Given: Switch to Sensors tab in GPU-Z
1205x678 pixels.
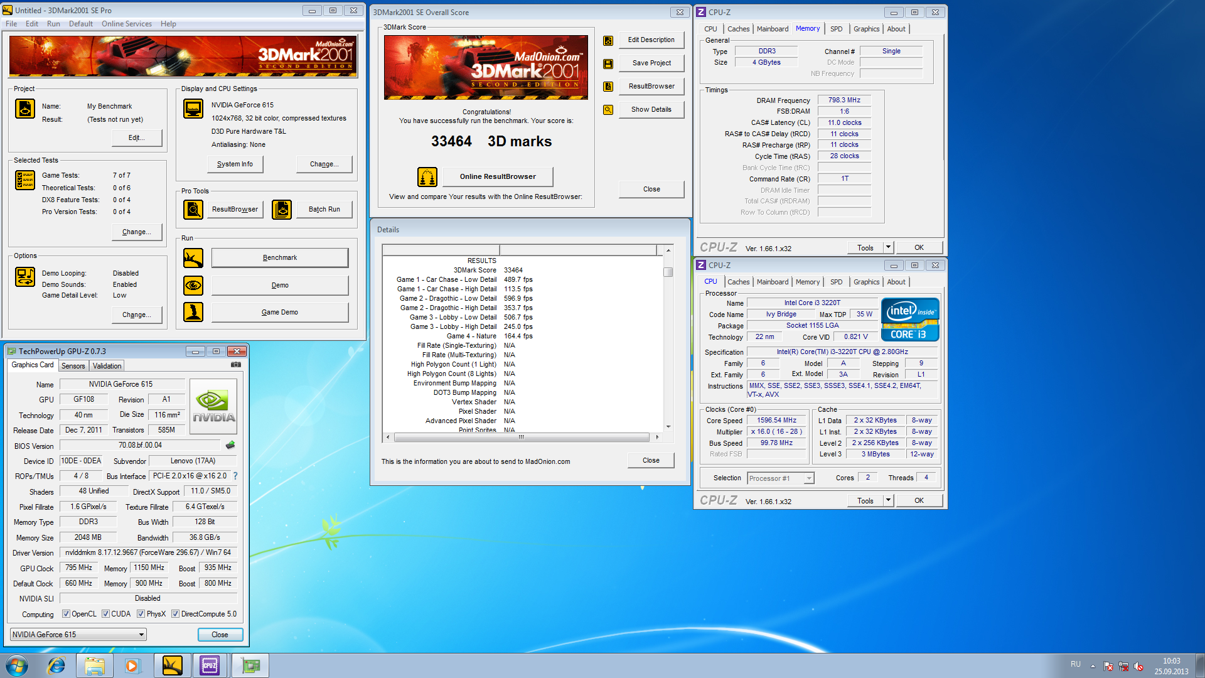Looking at the screenshot, I should click(73, 366).
